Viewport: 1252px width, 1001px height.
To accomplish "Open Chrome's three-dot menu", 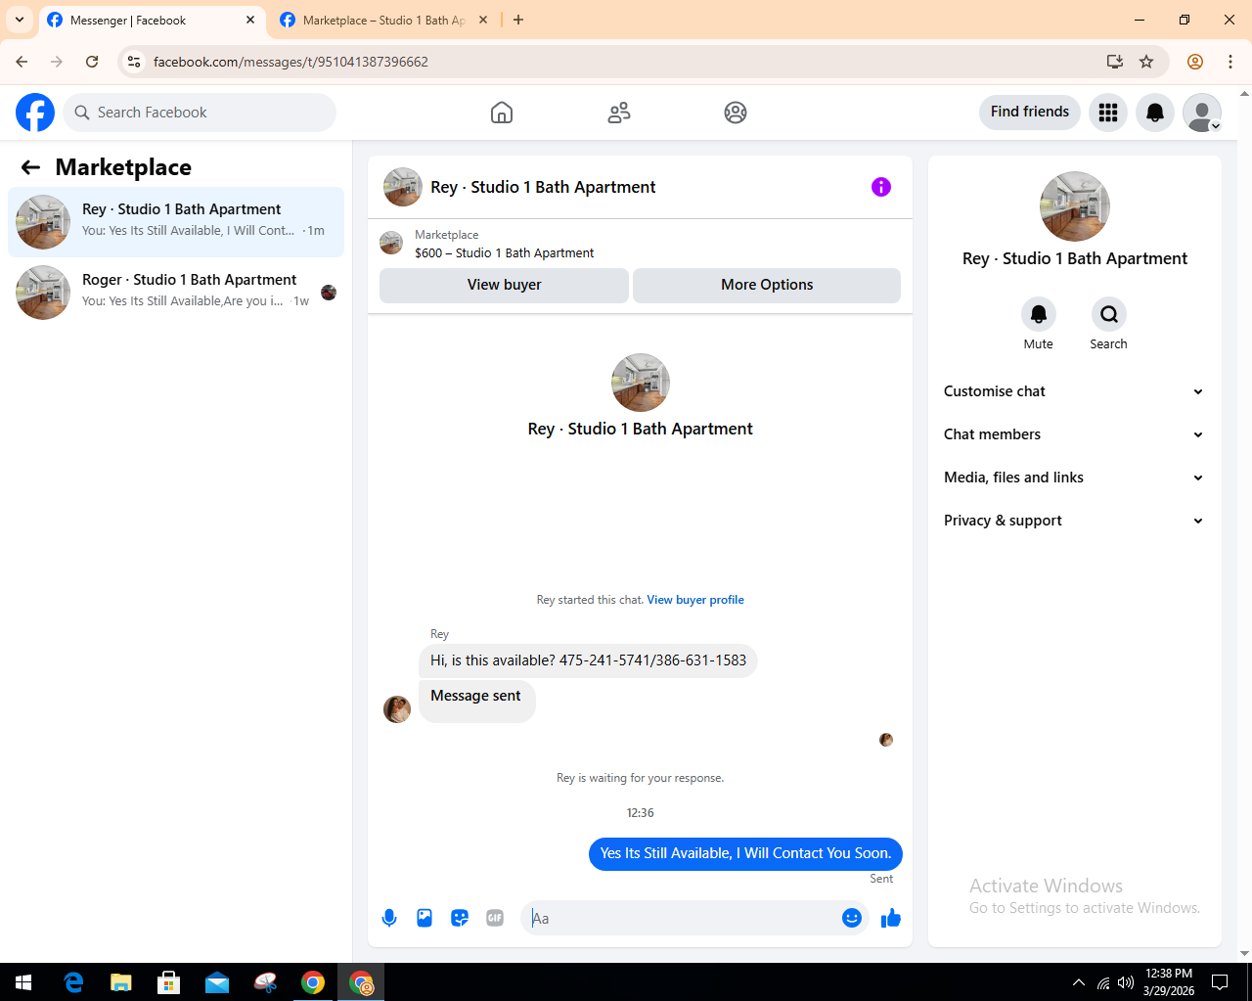I will 1230,62.
